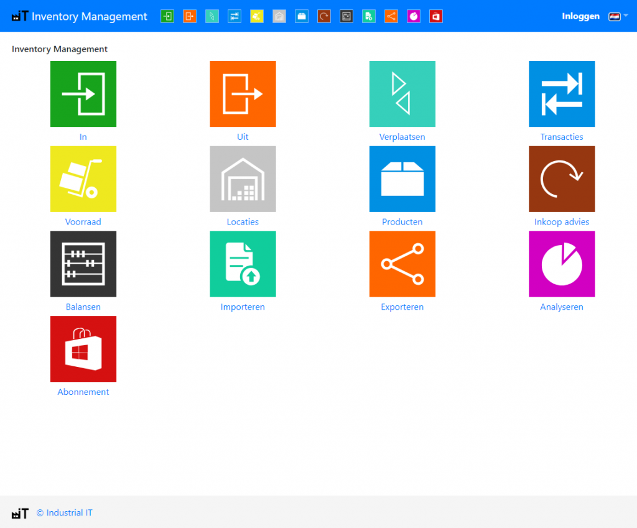
Task: Click the IT factory logo in header
Action: tap(20, 16)
